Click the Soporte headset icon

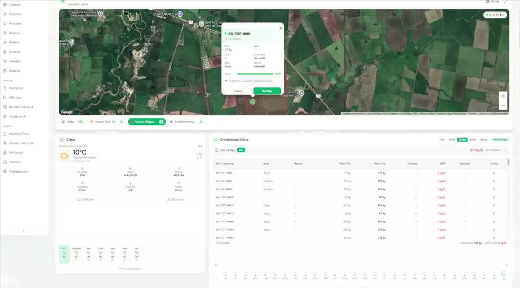(5, 162)
